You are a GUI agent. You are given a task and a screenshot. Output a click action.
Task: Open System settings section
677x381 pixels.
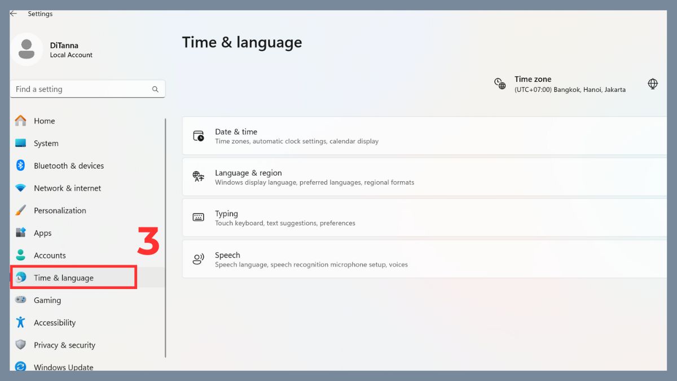(87, 143)
